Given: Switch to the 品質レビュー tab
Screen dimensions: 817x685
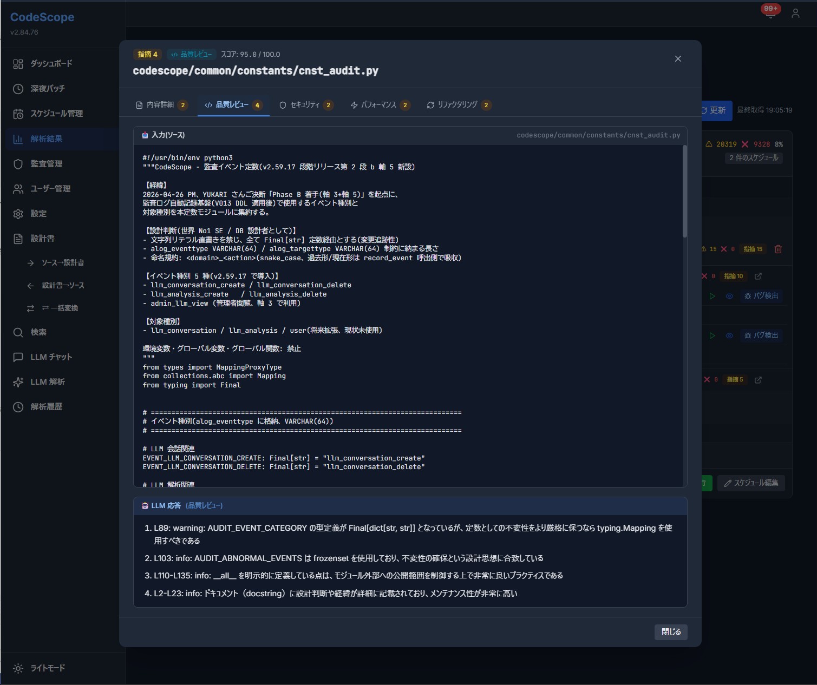Looking at the screenshot, I should tap(233, 105).
